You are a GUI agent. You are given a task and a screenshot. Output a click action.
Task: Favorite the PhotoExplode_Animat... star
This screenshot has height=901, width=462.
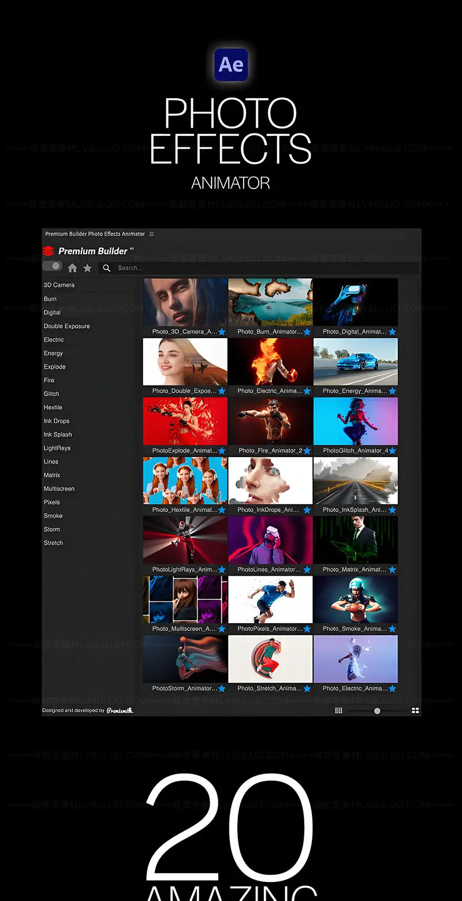pyautogui.click(x=222, y=451)
